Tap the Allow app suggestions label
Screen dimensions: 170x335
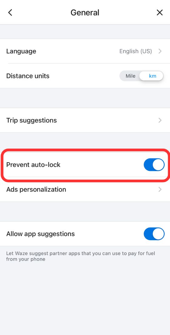(40, 234)
